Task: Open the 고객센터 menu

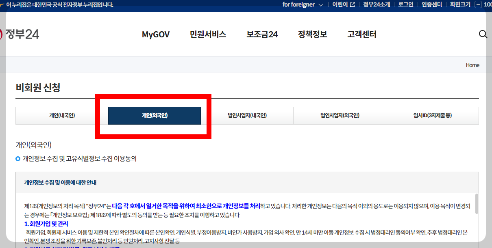Action: tap(362, 35)
